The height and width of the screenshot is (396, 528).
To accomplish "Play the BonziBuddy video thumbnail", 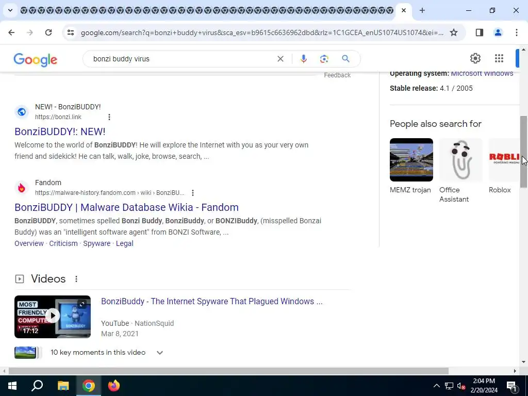I will (x=53, y=317).
